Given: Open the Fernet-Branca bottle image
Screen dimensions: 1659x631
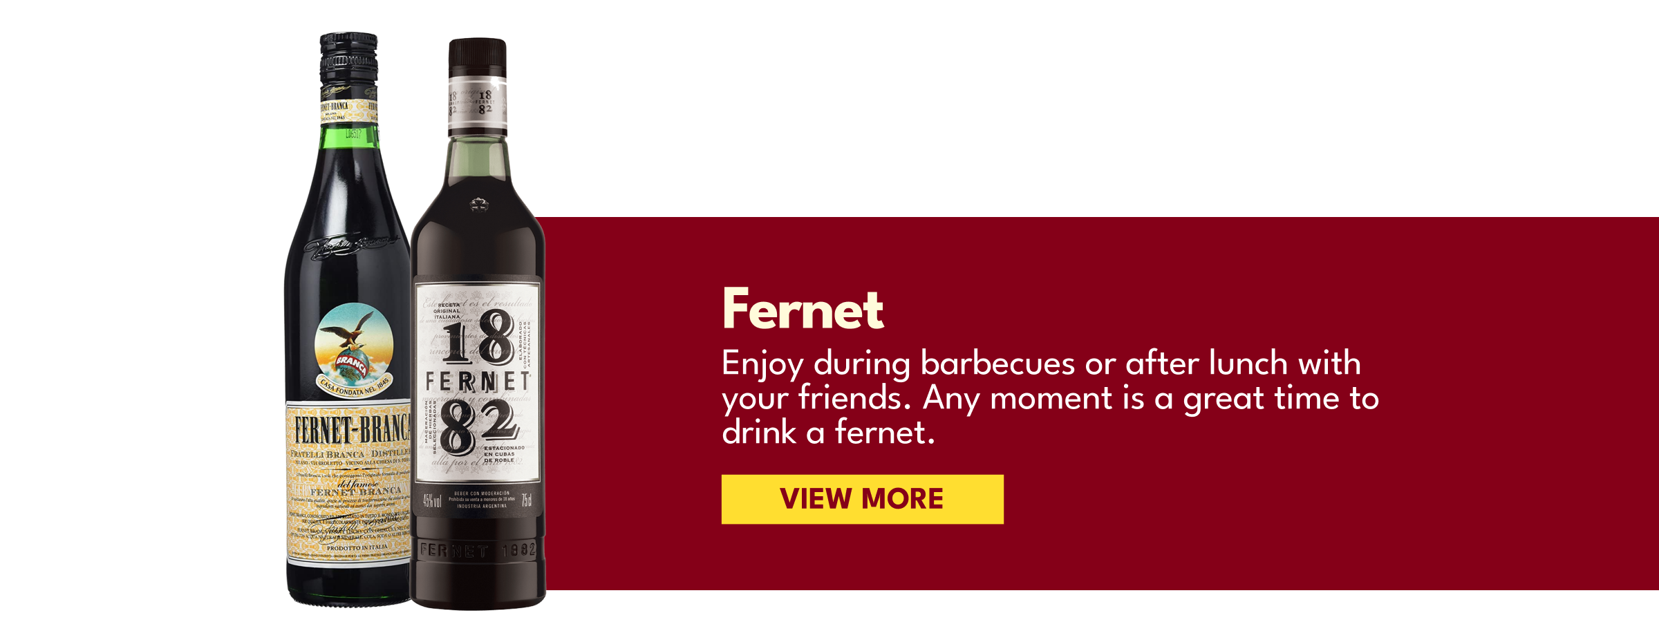Looking at the screenshot, I should pos(348,319).
